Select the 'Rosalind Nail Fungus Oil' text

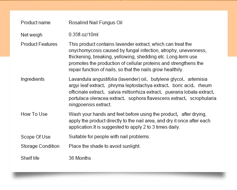click(95, 23)
